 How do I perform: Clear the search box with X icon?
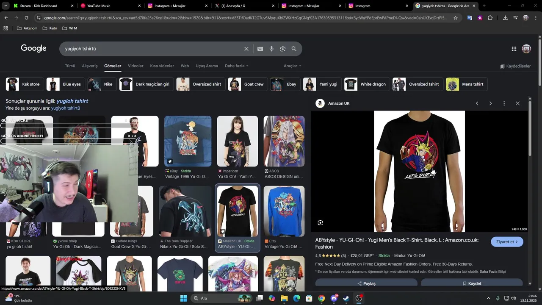pos(246,49)
